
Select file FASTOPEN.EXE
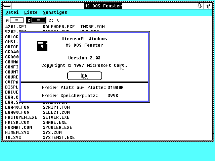(x=21, y=117)
